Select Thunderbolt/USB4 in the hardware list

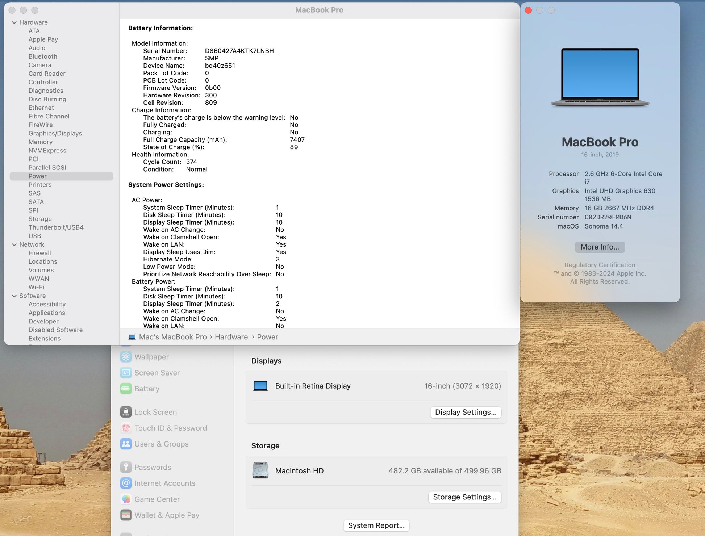click(56, 227)
